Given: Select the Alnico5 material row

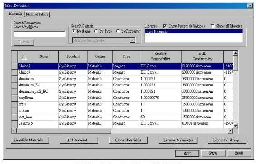Looking at the screenshot, I should click(126, 66).
